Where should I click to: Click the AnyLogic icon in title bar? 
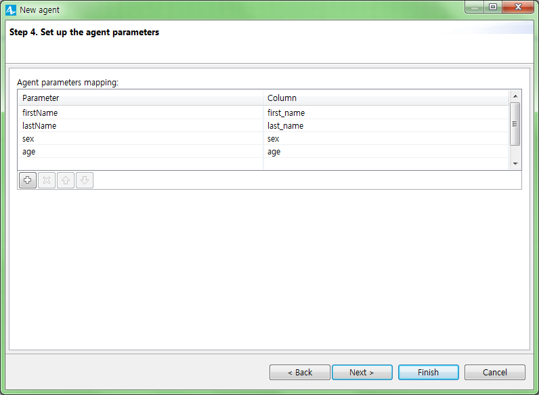11,10
